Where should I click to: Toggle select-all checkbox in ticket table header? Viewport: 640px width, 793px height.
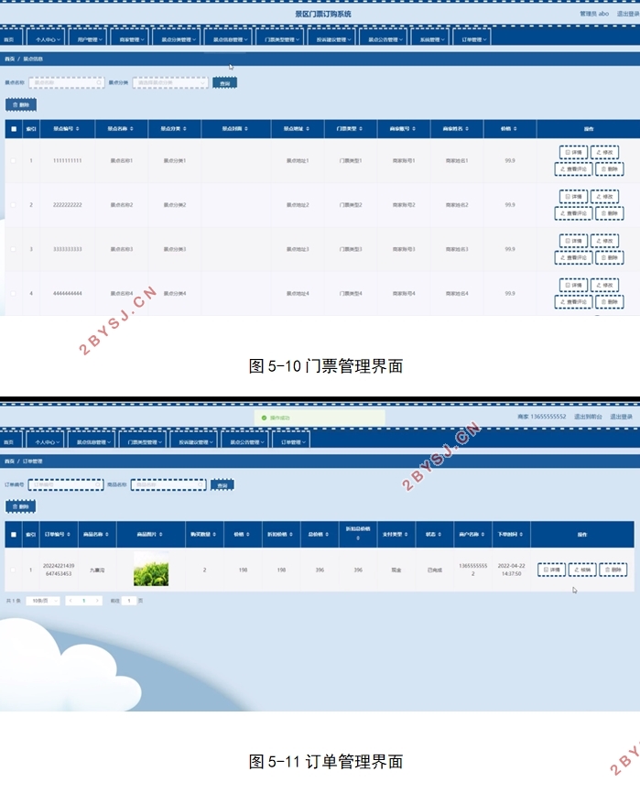tap(14, 129)
